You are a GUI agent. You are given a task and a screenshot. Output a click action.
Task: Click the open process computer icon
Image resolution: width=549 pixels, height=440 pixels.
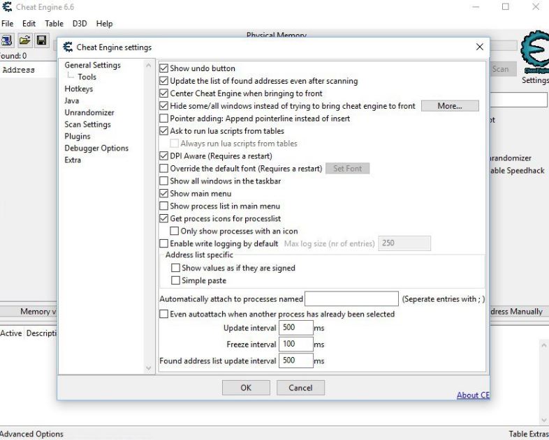(x=6, y=40)
